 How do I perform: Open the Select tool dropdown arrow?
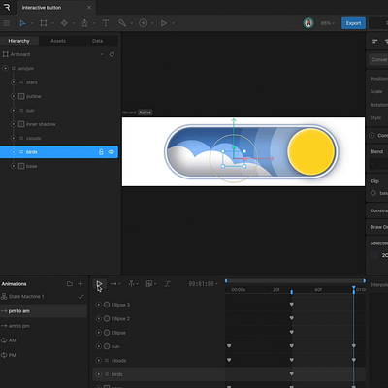(32, 23)
